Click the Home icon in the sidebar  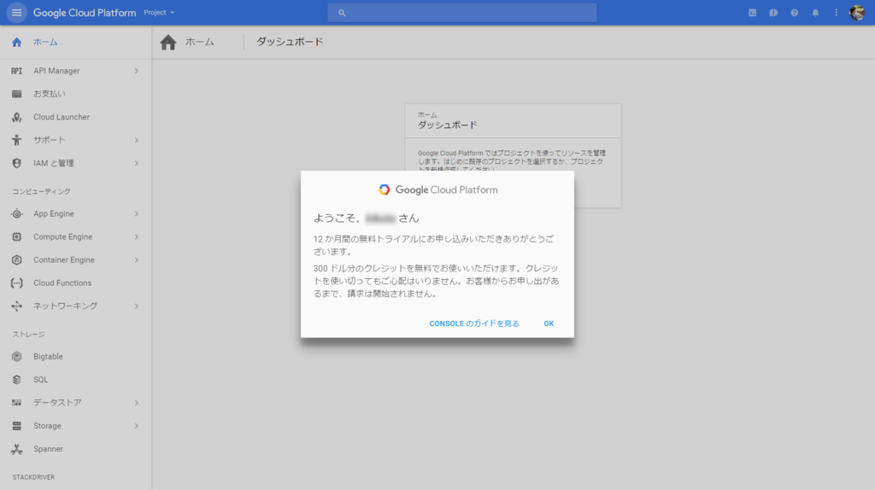click(17, 42)
